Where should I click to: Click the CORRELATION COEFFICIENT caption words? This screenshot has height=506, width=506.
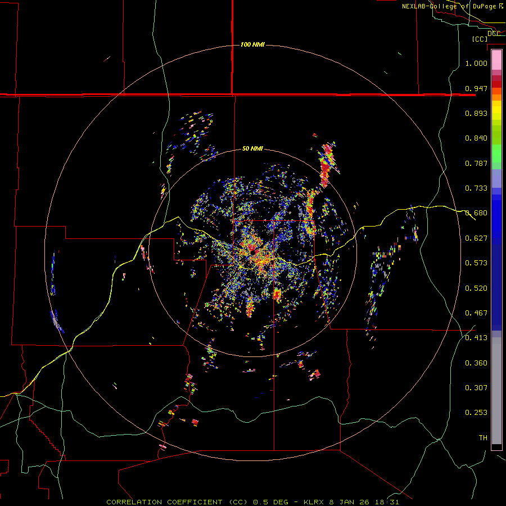164,502
